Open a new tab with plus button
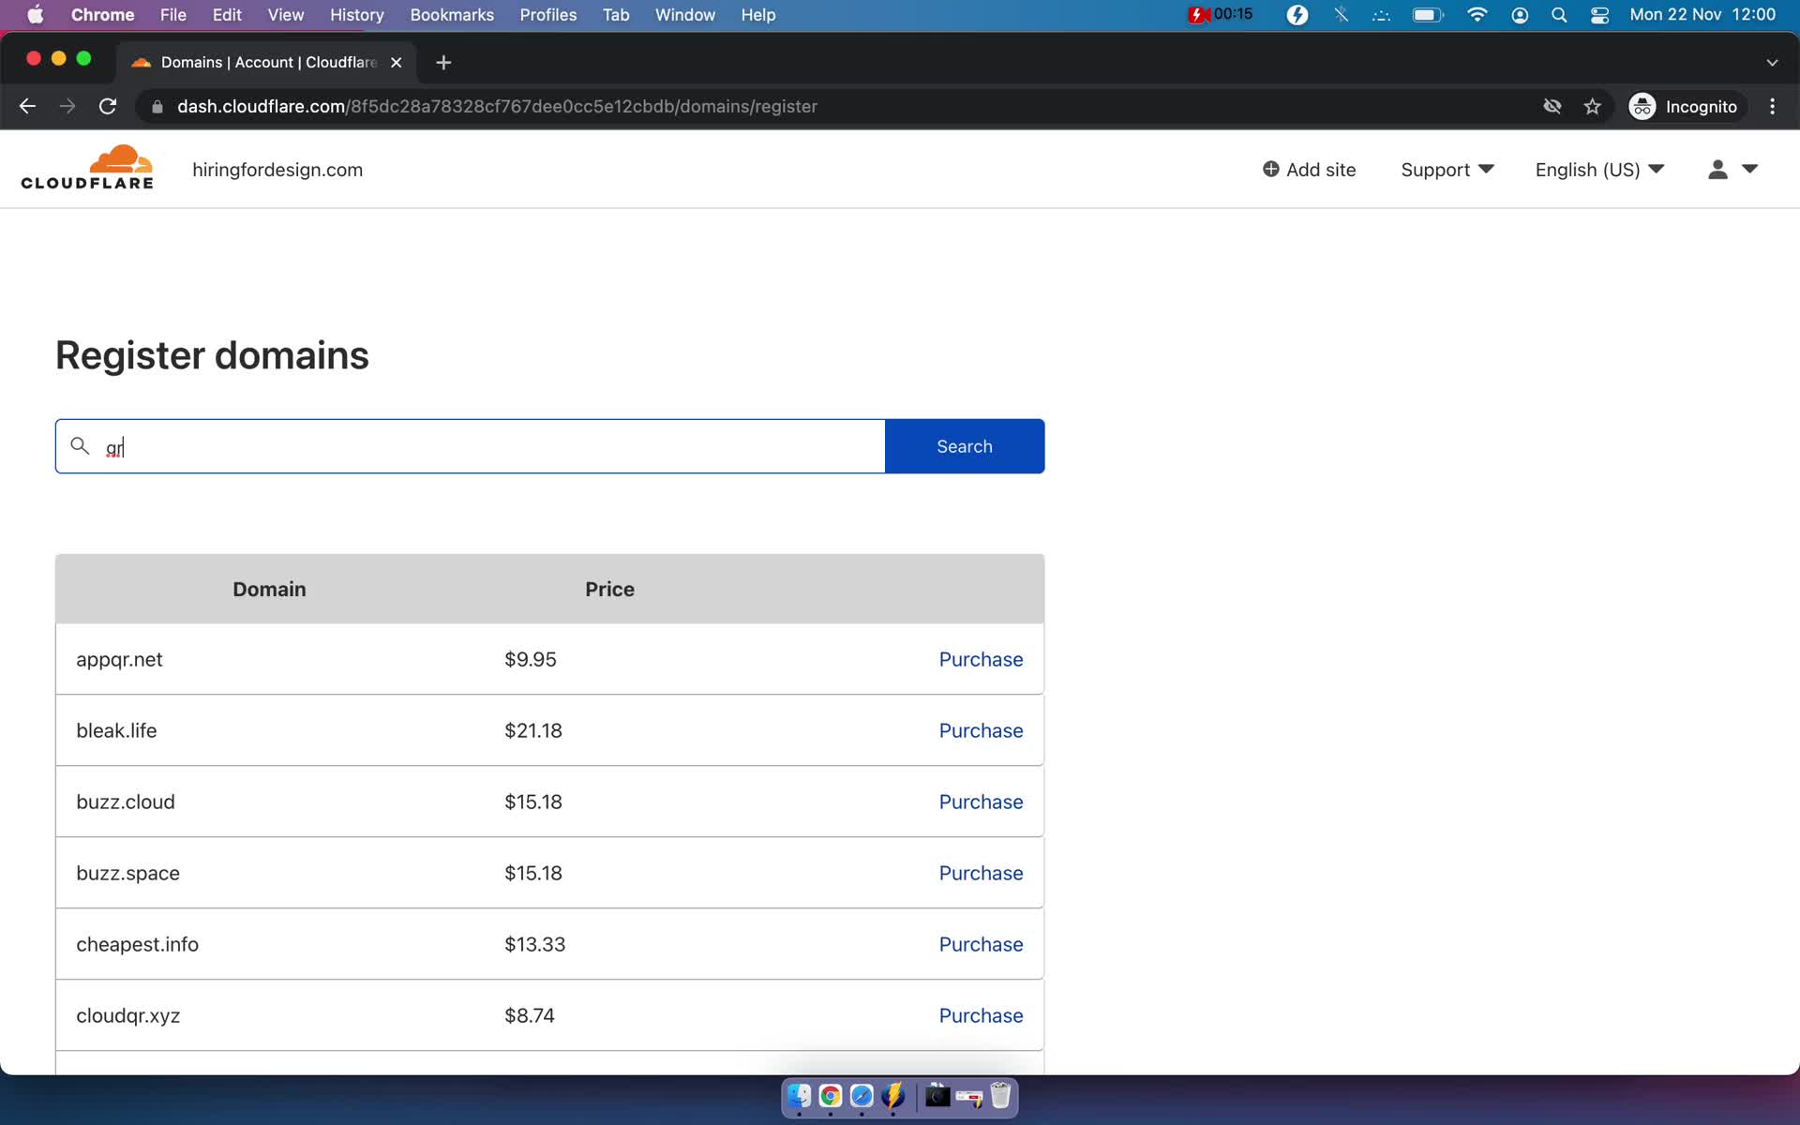Screen dimensions: 1800x1125 (x=443, y=62)
